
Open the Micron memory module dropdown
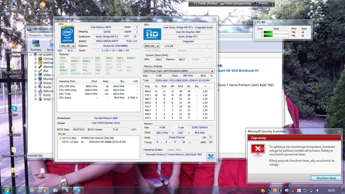[179, 71]
